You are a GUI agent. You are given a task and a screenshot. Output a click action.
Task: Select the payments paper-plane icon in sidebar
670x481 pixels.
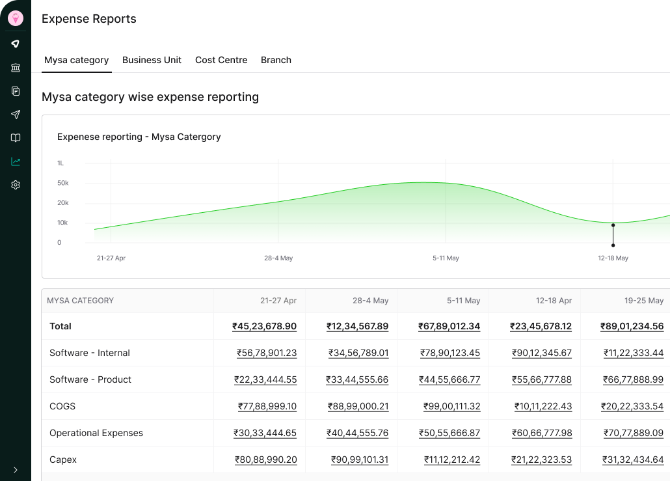15,115
